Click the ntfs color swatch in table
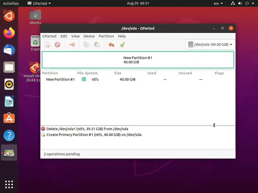 click(84, 79)
